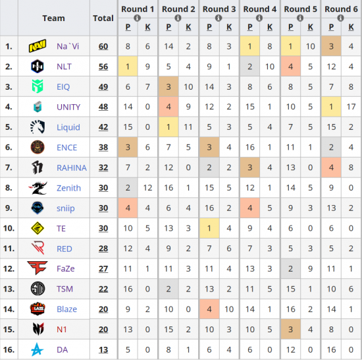
Task: Click the Zenith dragon logo icon
Action: click(x=38, y=188)
